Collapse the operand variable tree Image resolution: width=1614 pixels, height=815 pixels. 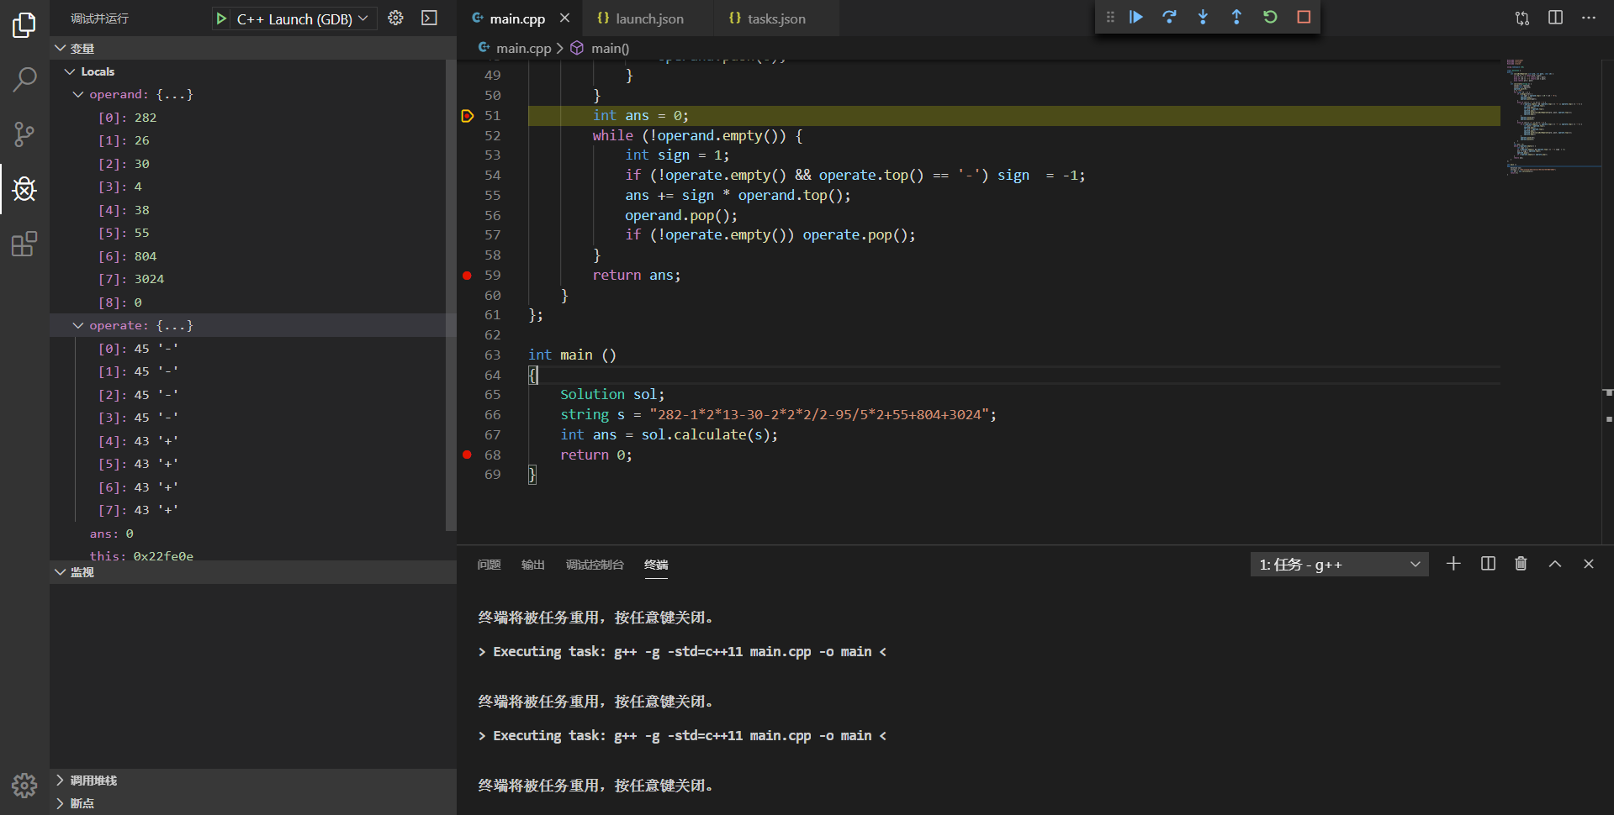(78, 94)
